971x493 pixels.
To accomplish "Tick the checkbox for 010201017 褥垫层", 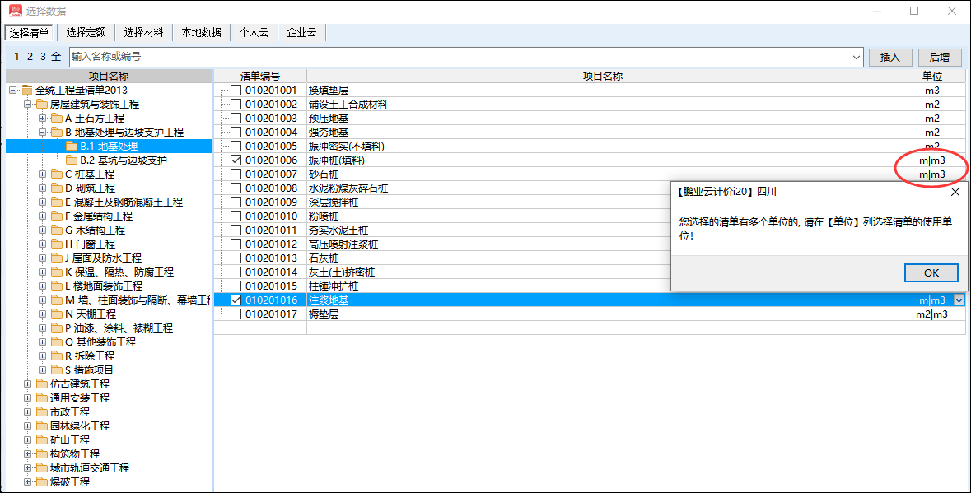I will (236, 314).
